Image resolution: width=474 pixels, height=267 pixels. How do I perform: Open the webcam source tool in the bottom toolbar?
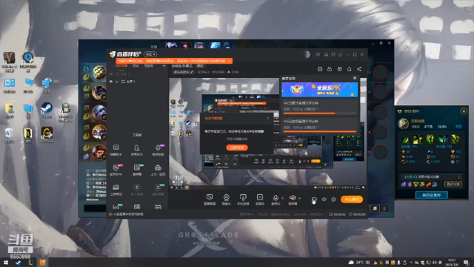226,200
